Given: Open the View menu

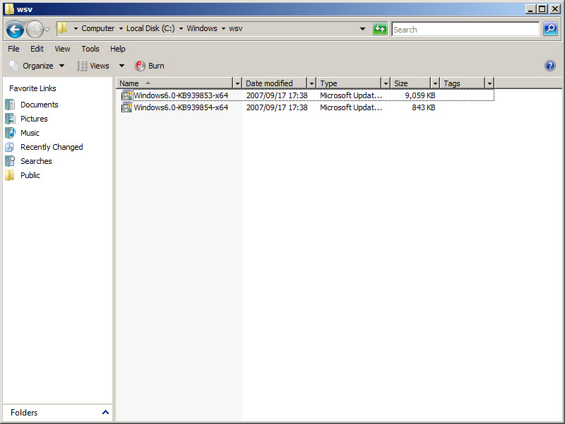Looking at the screenshot, I should click(x=62, y=49).
